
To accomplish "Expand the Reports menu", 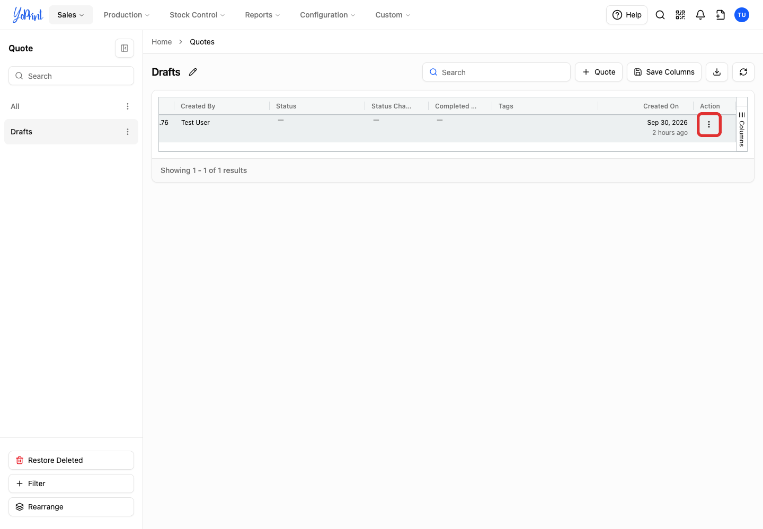I will [x=262, y=15].
